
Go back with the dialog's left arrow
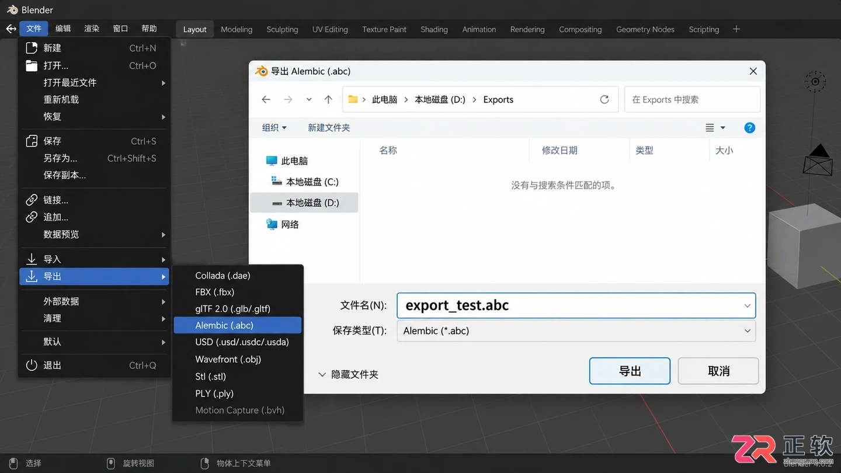click(x=266, y=99)
